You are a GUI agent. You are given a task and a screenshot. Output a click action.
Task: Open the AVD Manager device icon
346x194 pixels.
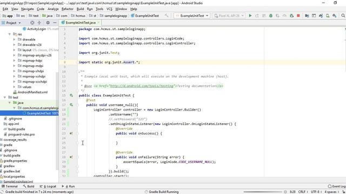click(328, 16)
